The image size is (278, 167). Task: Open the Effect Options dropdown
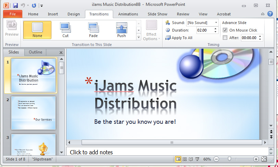click(152, 31)
